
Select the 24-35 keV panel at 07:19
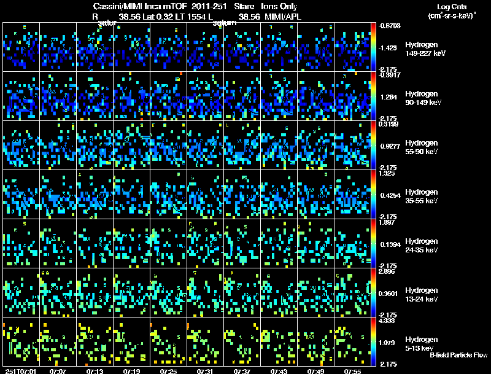[131, 243]
